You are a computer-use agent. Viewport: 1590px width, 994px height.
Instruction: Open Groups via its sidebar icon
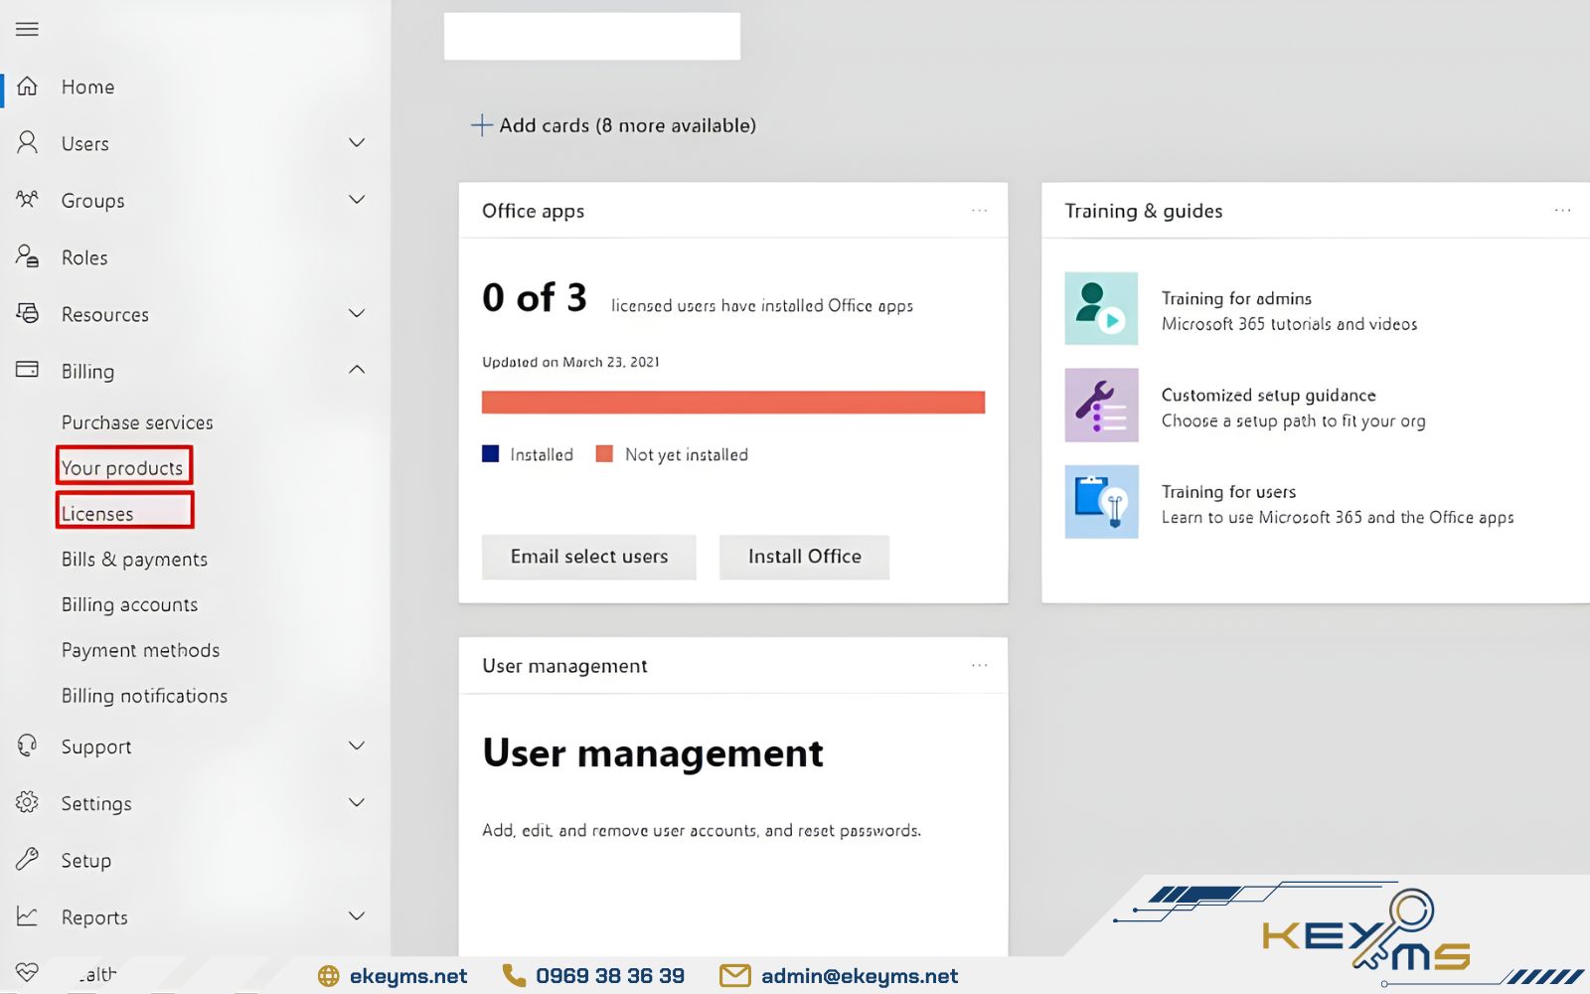(27, 200)
